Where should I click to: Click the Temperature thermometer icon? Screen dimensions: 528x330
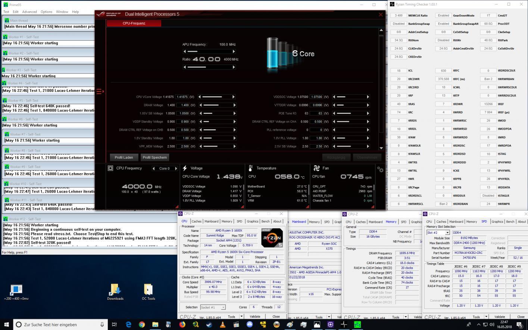click(x=250, y=168)
